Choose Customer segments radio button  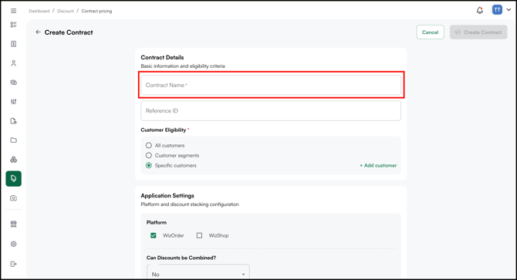[149, 155]
